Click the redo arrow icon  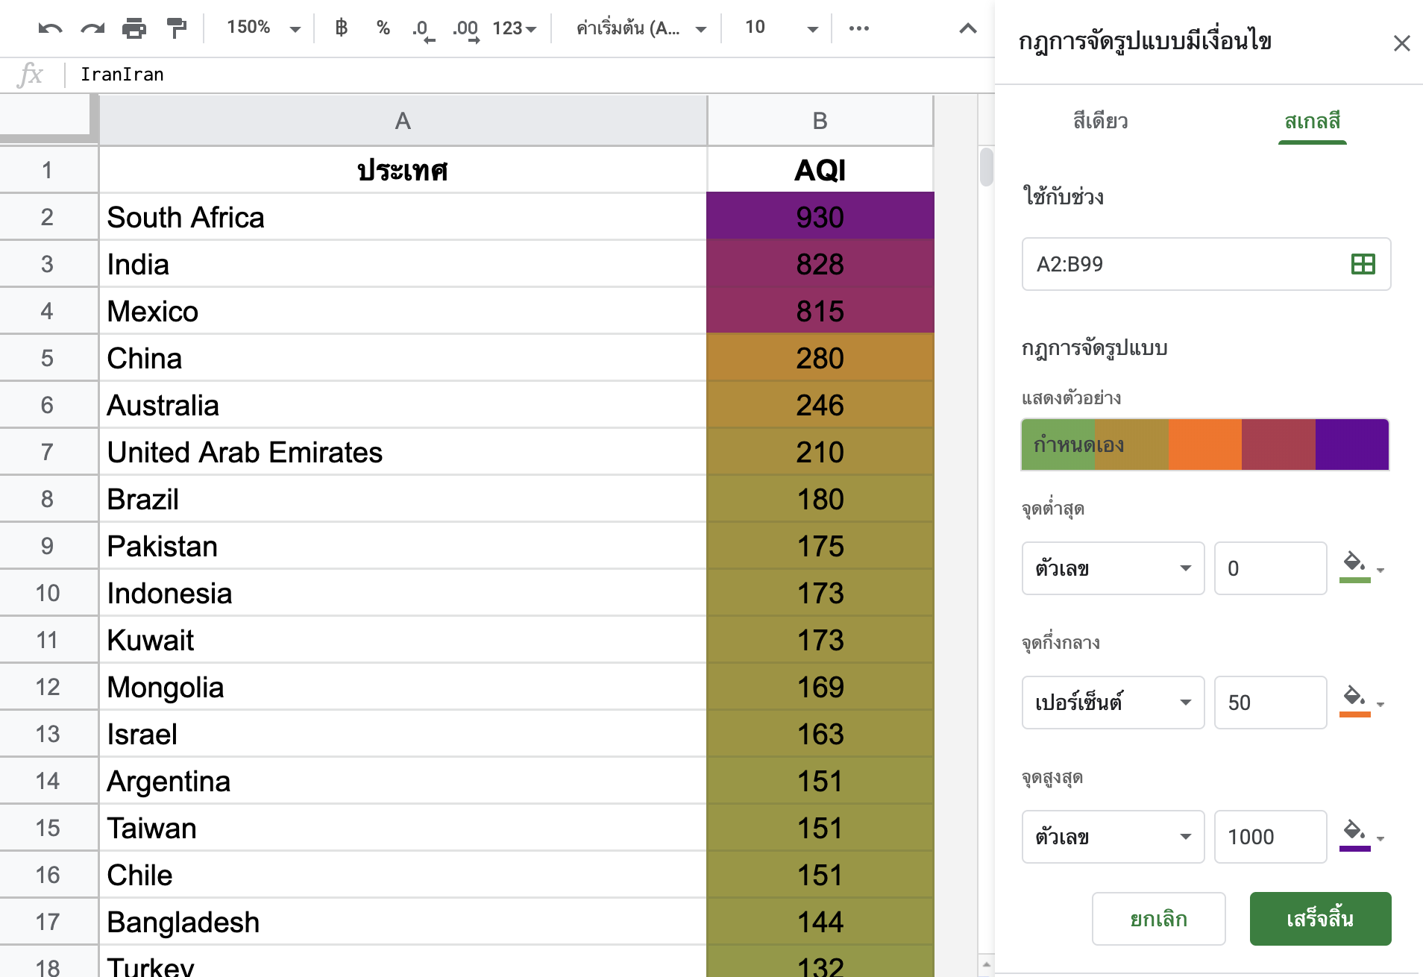92,28
